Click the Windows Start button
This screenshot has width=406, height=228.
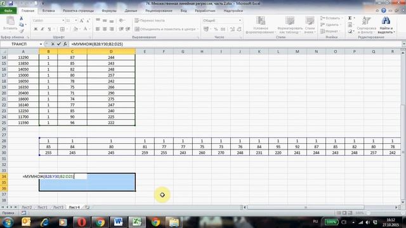[x=8, y=222]
